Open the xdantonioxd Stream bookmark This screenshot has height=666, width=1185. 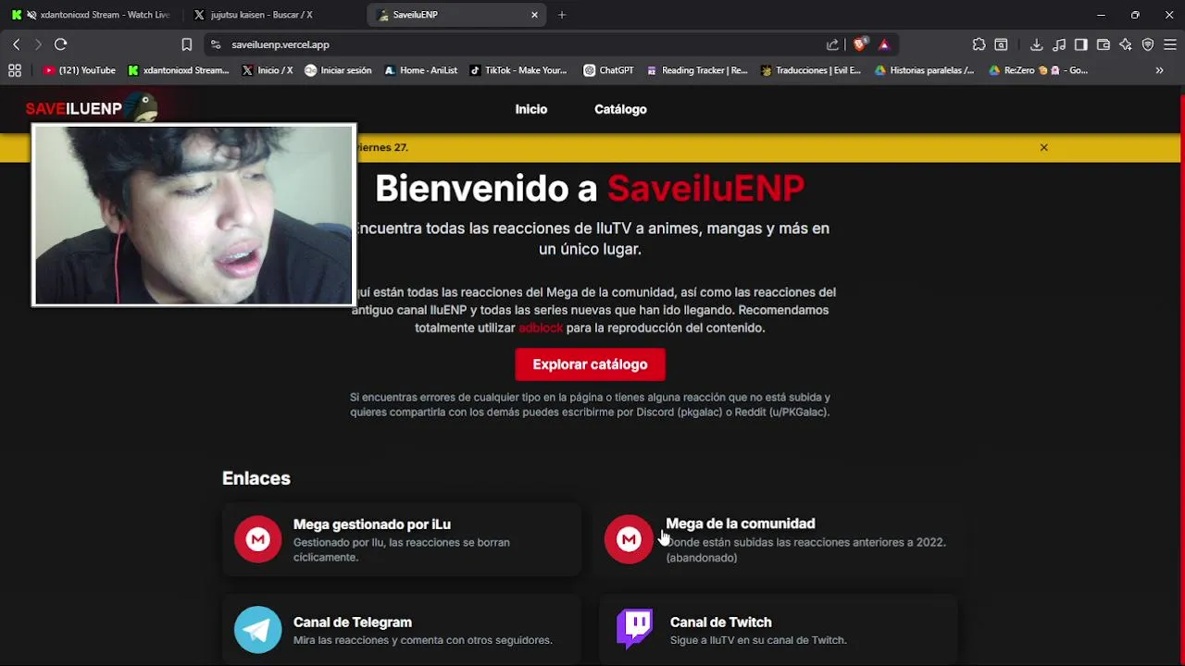pos(179,70)
